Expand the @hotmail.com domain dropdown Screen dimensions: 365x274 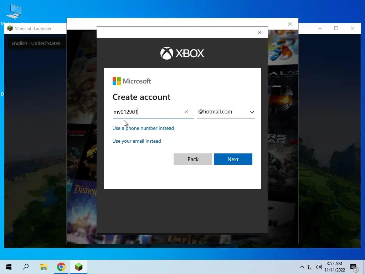pos(226,112)
